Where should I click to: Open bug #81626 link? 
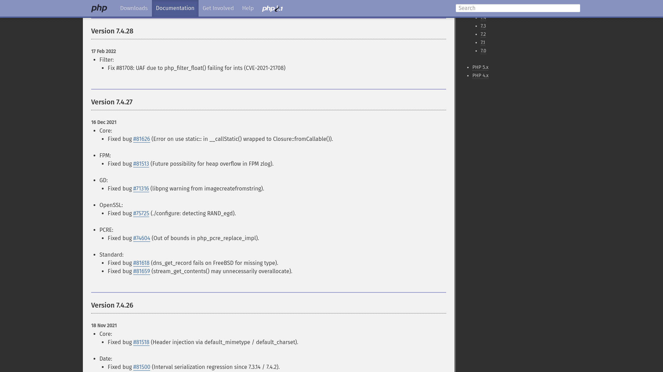pyautogui.click(x=142, y=139)
